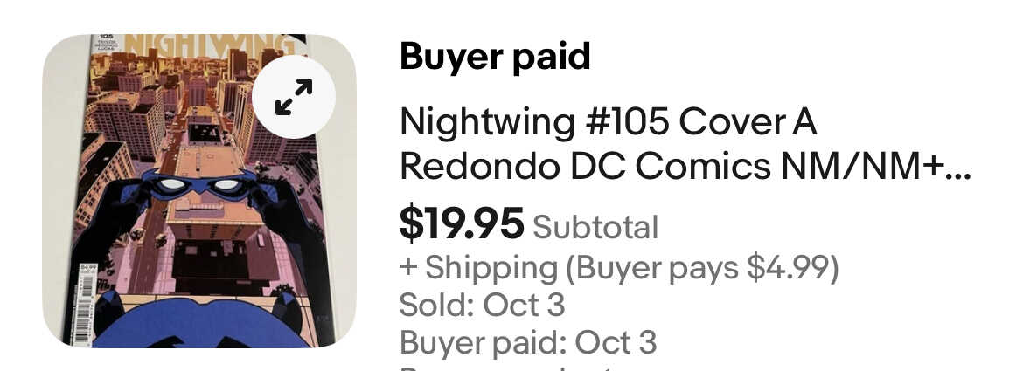
Task: Click the issue number 105 on the cover
Action: [x=108, y=38]
